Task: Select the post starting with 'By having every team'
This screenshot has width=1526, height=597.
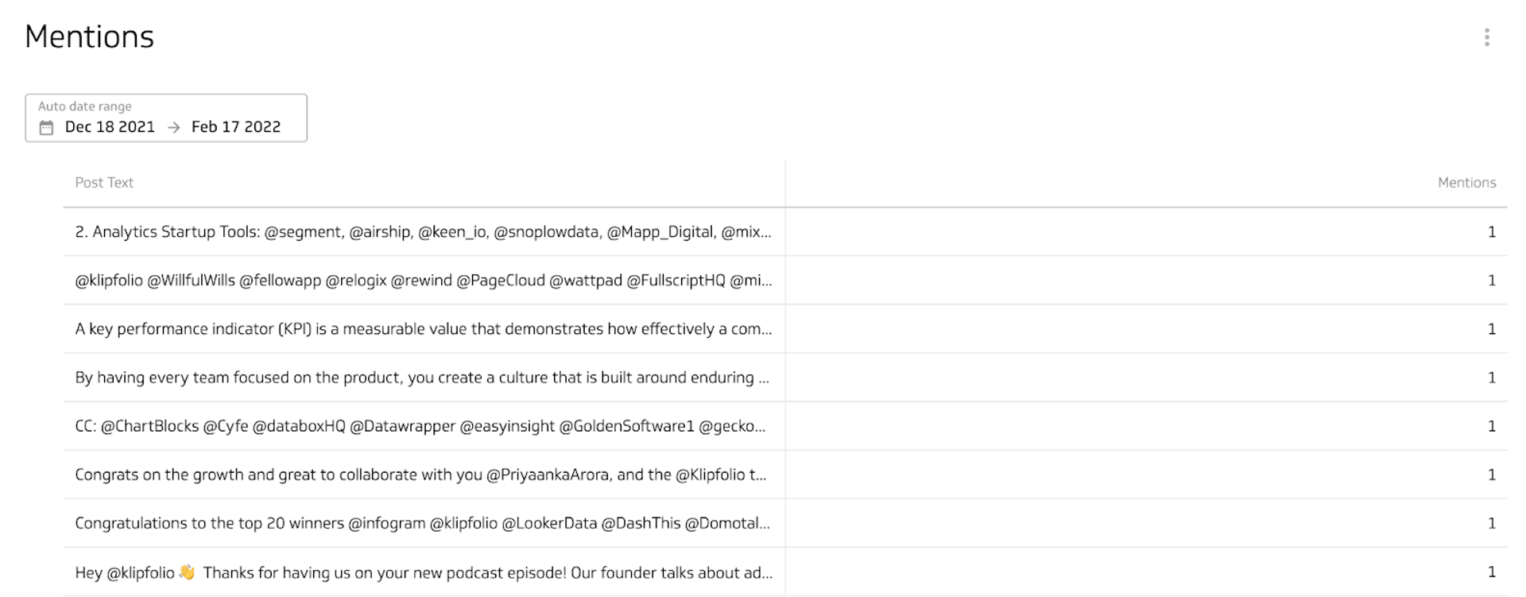Action: (423, 378)
